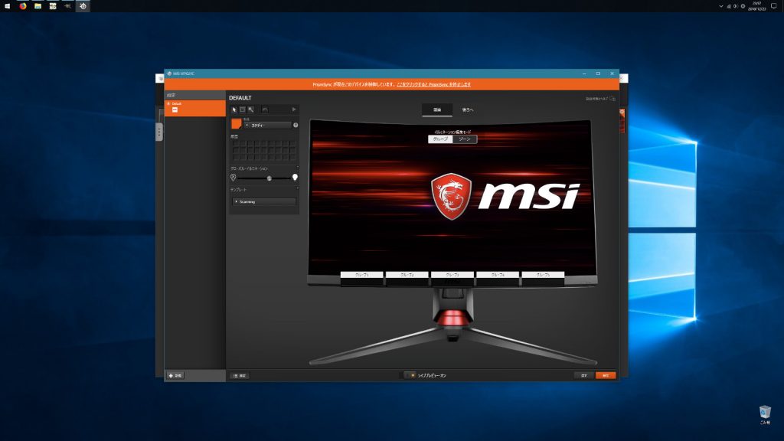Open the notification center icon
784x441 pixels.
773,6
